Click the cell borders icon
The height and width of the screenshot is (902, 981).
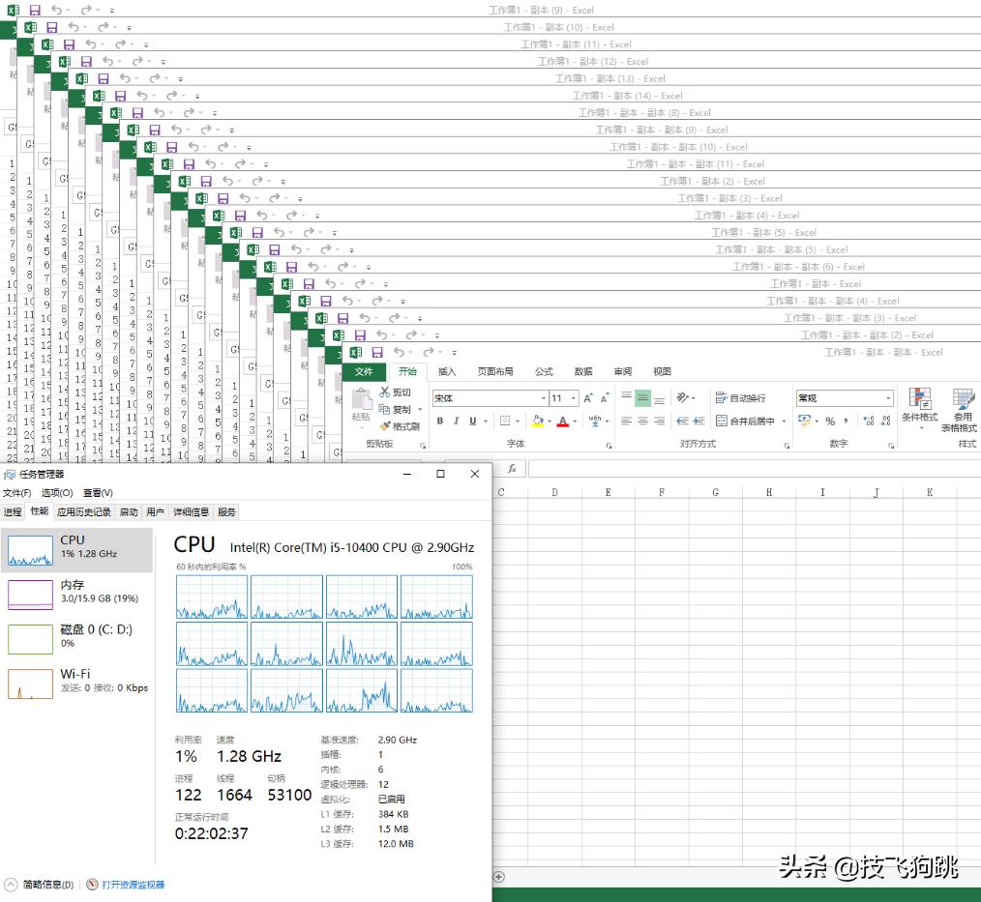click(x=505, y=421)
